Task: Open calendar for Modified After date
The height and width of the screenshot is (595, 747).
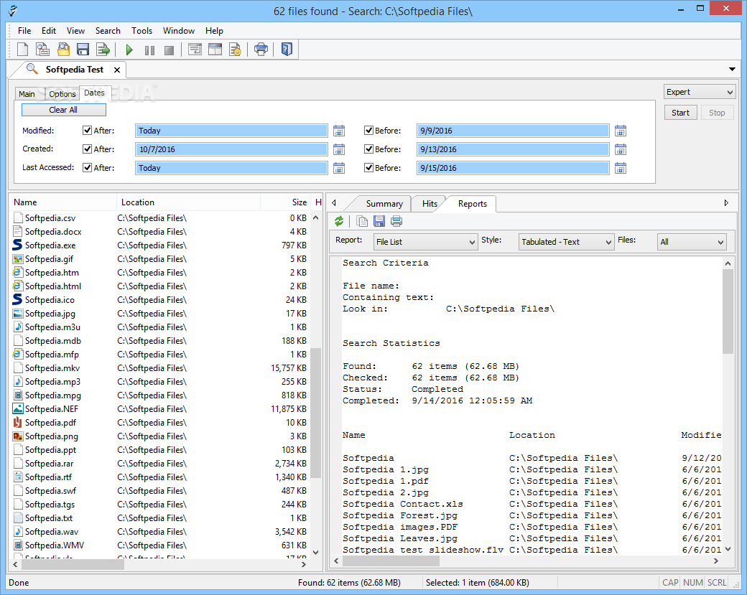Action: tap(339, 131)
